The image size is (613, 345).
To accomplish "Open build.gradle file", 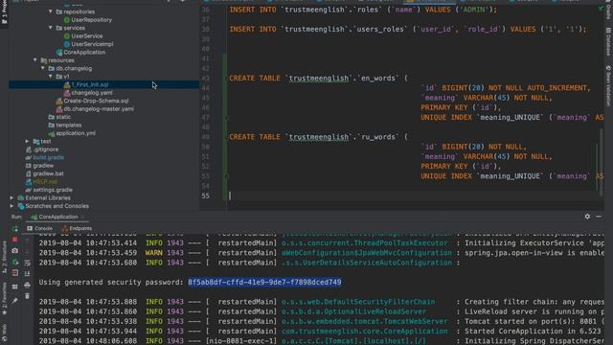I will 45,157.
